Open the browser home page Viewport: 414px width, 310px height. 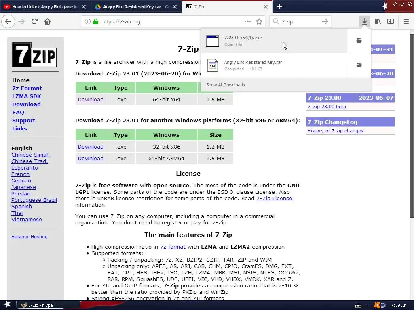pos(47,21)
